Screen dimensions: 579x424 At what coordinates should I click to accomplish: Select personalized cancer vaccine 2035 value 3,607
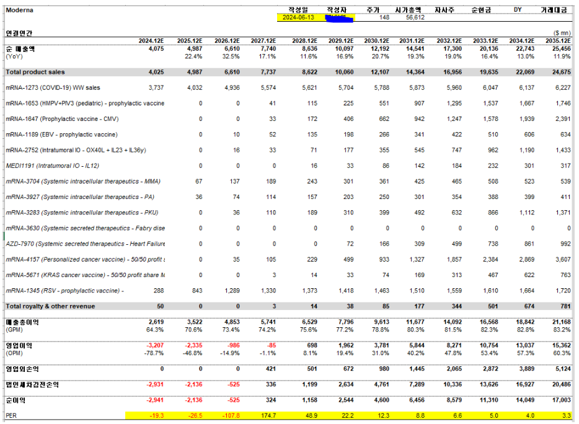pyautogui.click(x=563, y=260)
